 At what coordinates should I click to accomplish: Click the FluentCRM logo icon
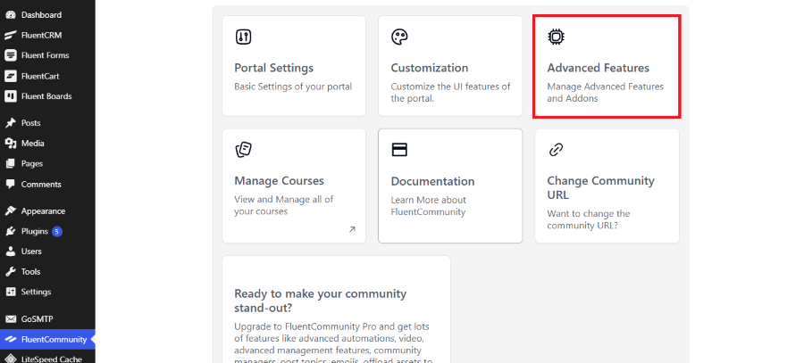coord(10,36)
